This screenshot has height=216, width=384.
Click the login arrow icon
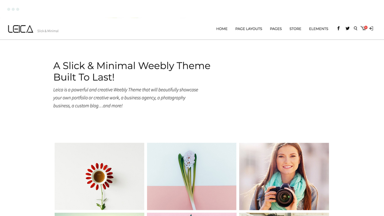371,29
